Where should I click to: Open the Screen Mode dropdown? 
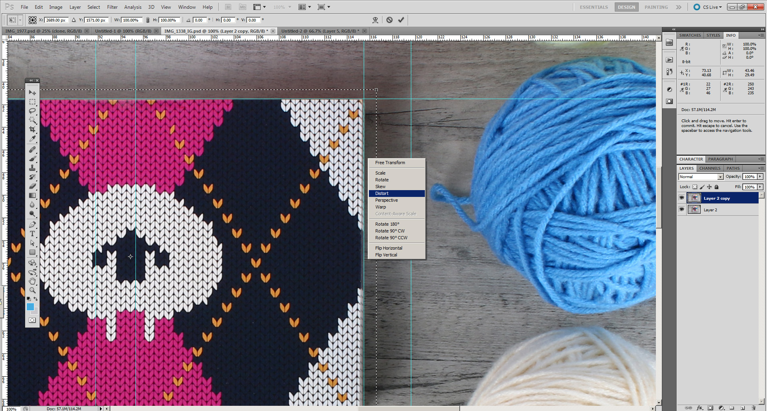tap(323, 7)
